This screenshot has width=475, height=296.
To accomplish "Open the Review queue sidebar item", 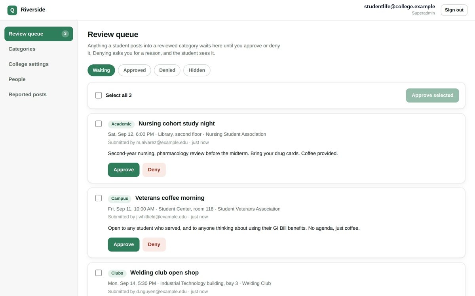I will (x=39, y=34).
